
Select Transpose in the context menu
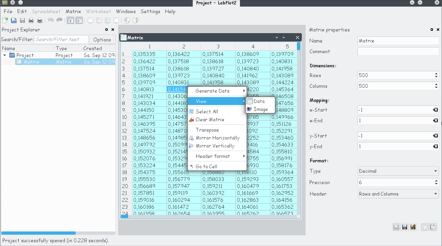(207, 130)
